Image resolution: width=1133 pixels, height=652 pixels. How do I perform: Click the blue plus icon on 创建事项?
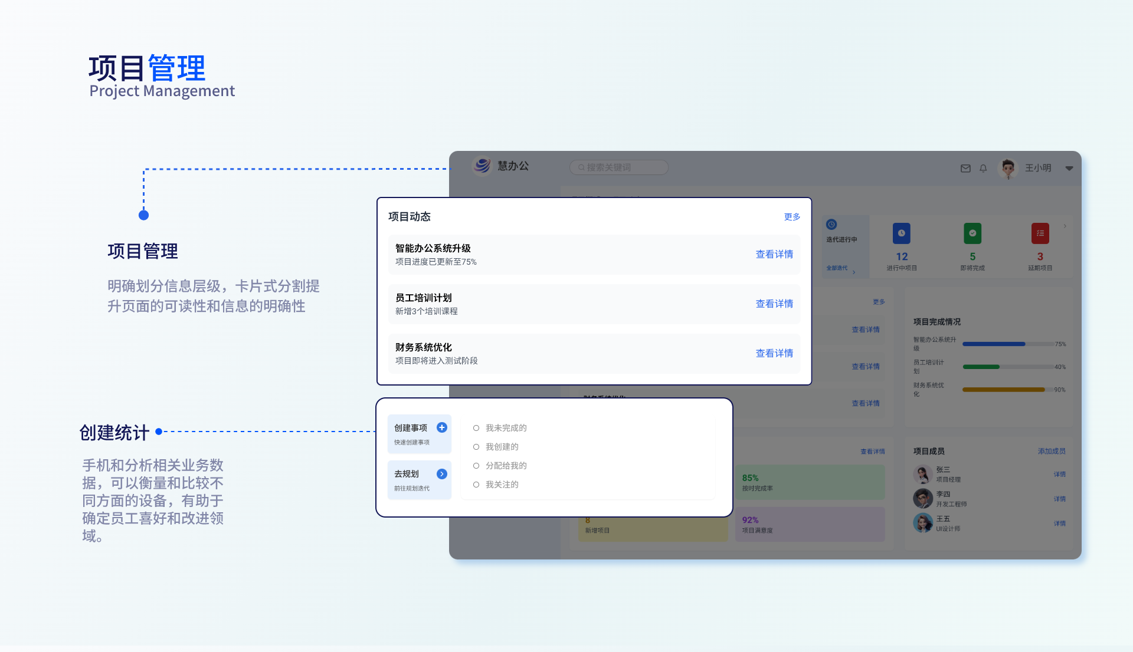tap(442, 428)
